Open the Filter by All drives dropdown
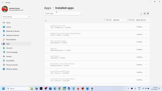 point(119,20)
